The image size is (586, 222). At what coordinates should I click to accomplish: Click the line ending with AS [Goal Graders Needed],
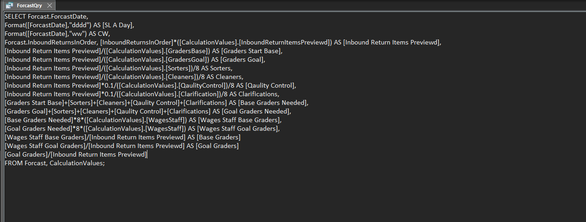pos(148,111)
